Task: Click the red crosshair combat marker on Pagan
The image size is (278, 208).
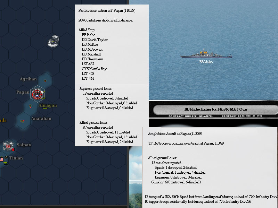Action: click(x=37, y=94)
